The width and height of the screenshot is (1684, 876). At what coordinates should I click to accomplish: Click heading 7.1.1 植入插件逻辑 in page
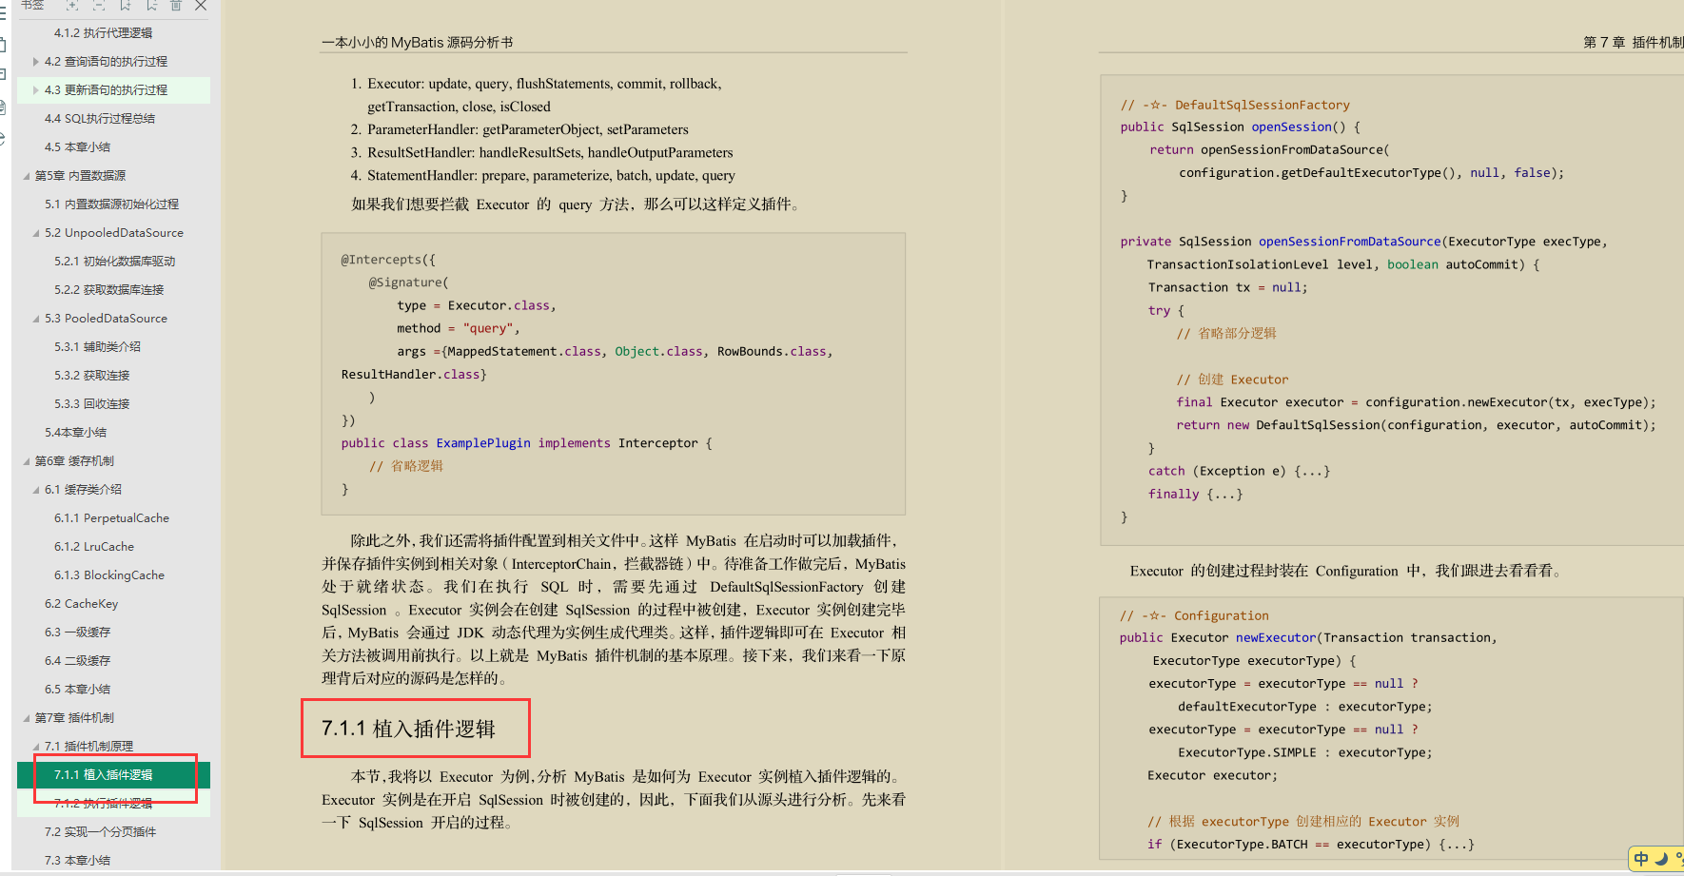click(x=408, y=729)
